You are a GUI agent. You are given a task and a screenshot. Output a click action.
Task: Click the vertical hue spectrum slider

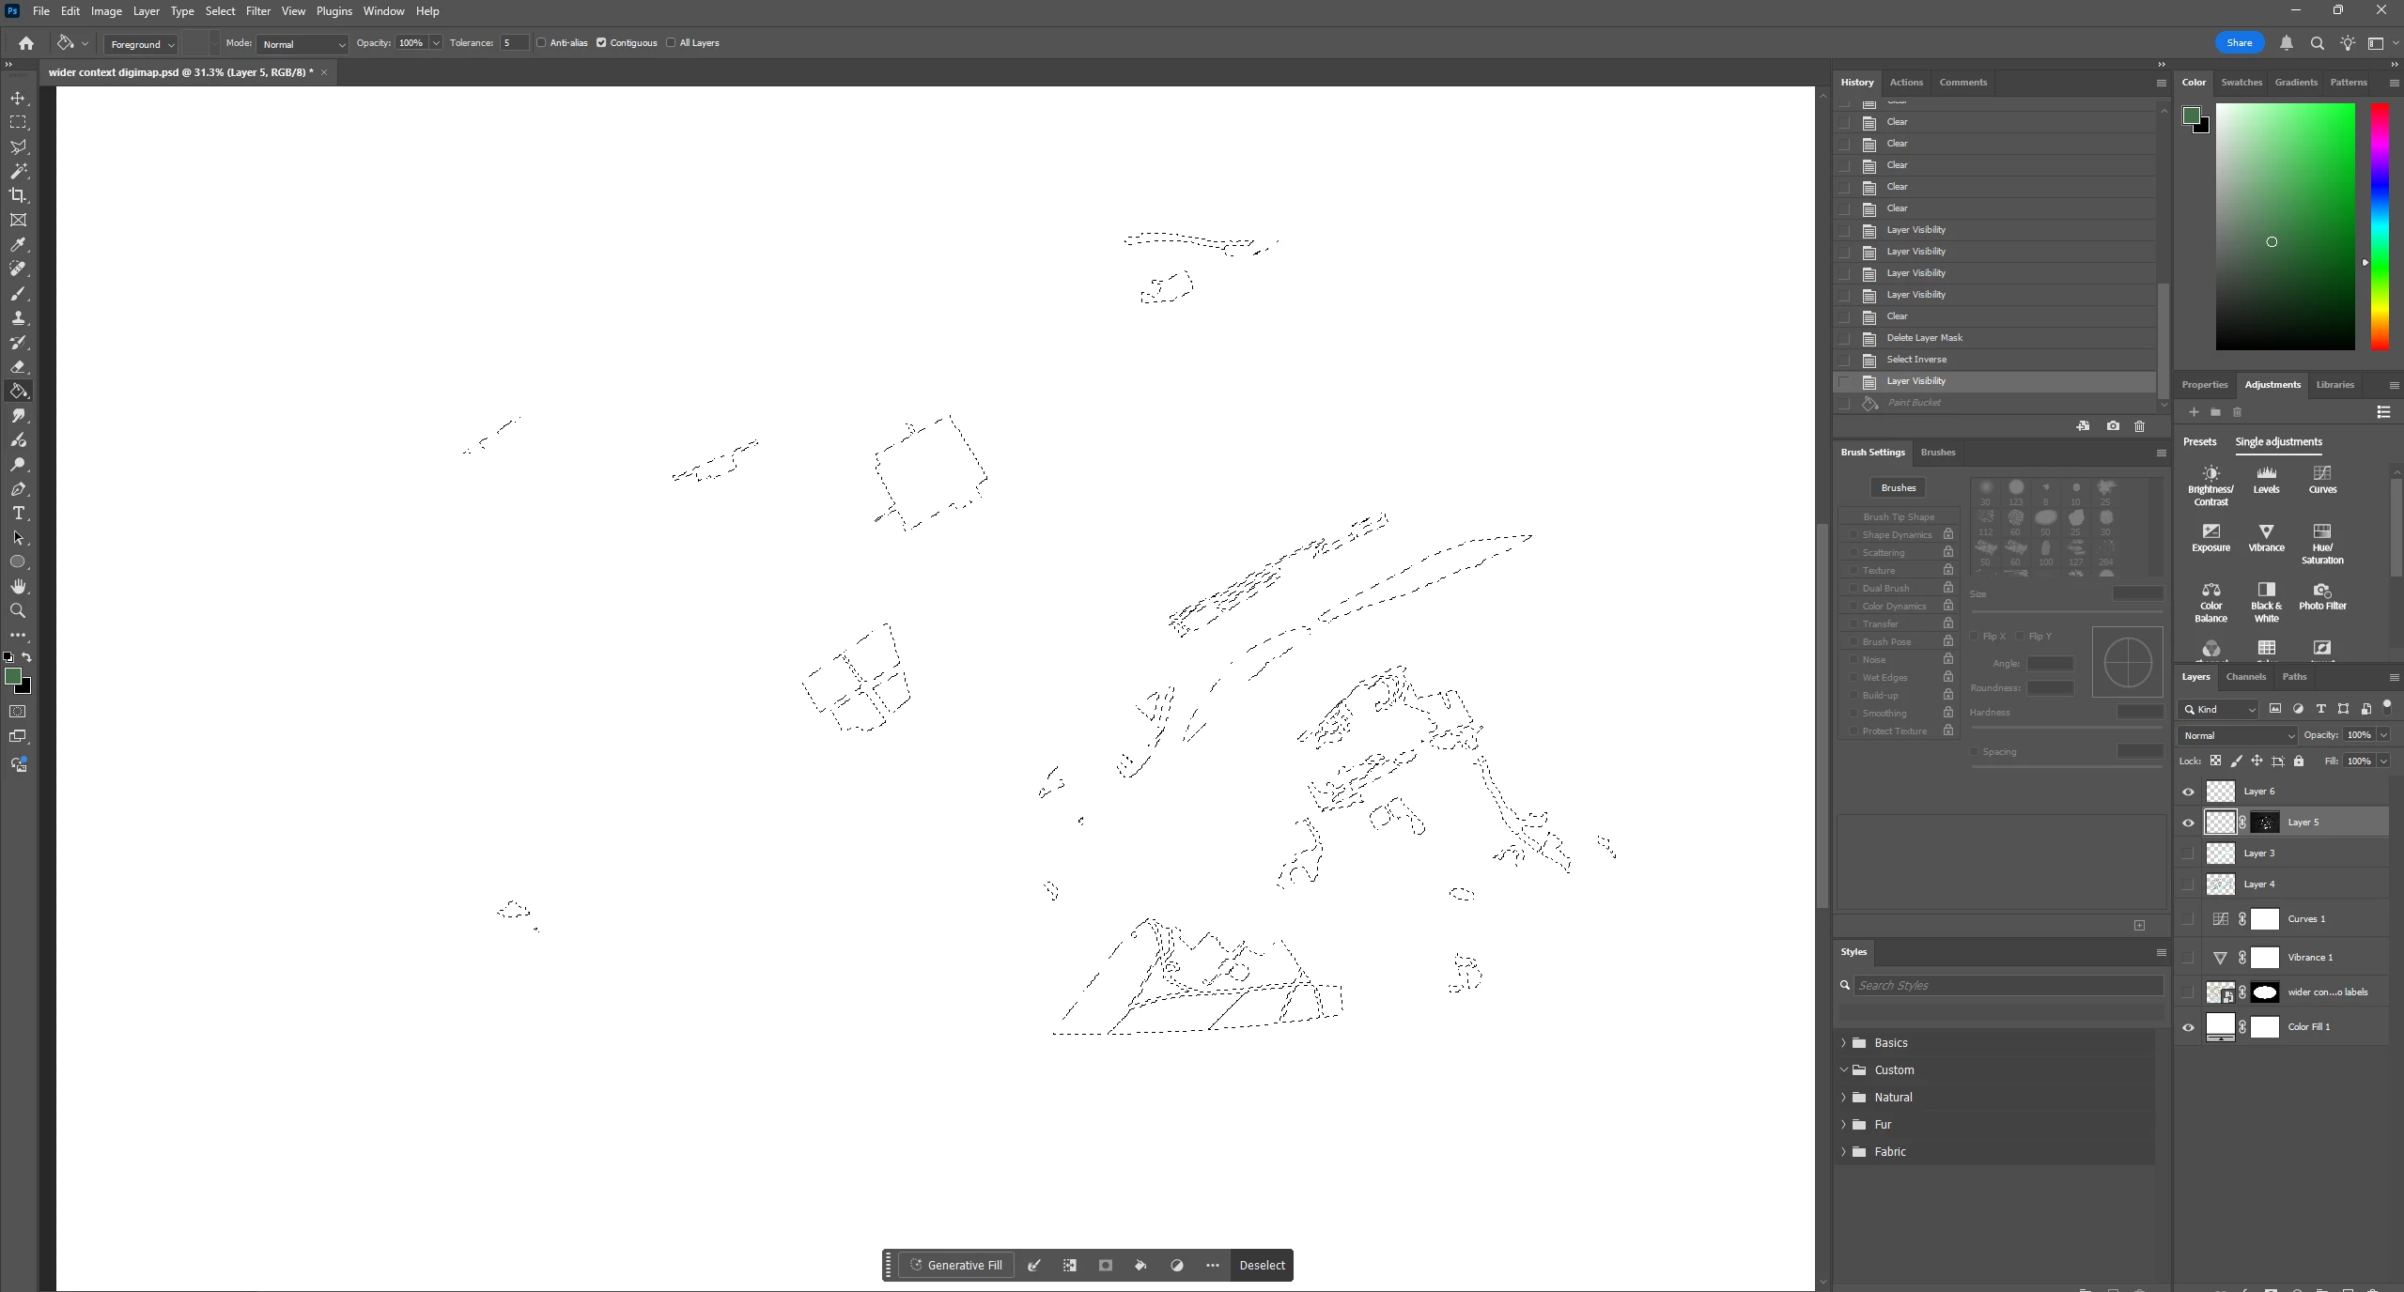2380,225
